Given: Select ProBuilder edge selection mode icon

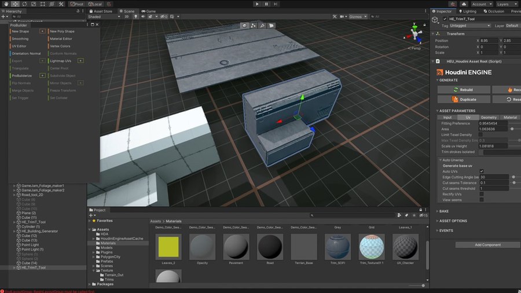Looking at the screenshot, I should 262,25.
